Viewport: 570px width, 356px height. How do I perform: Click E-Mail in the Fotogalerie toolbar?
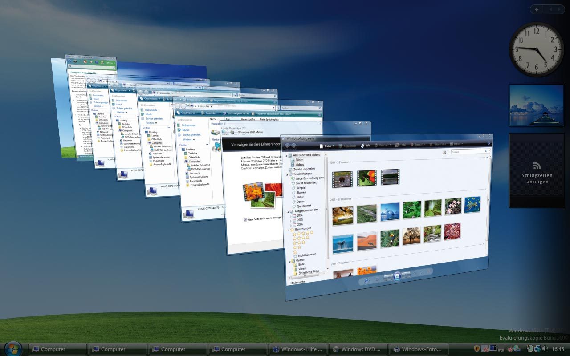pos(401,145)
